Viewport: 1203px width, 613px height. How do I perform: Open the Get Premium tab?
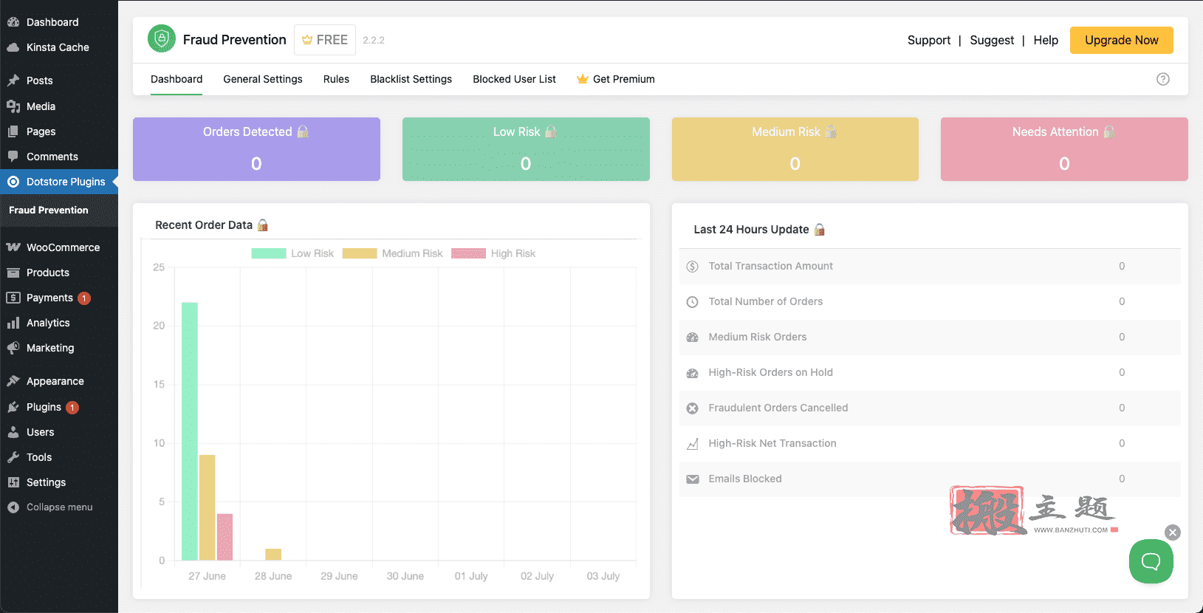coord(616,79)
